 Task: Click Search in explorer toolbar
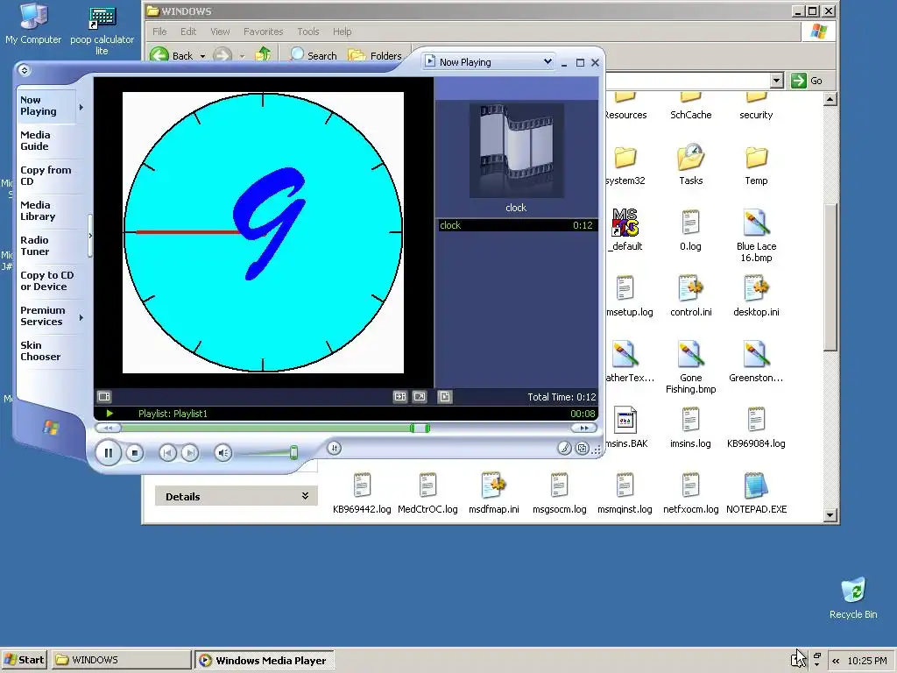point(313,55)
